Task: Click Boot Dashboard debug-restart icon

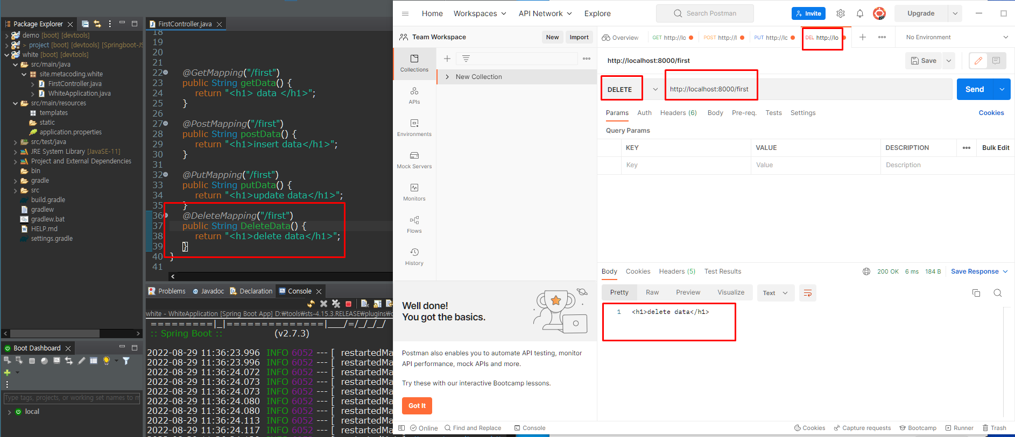Action: (19, 360)
